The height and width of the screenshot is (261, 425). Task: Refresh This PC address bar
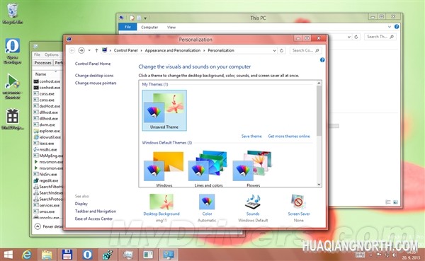(356, 37)
